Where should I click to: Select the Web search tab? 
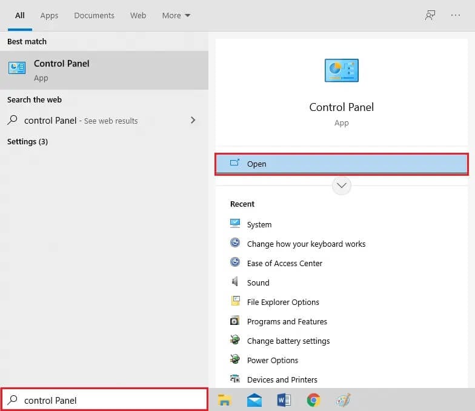(x=138, y=16)
